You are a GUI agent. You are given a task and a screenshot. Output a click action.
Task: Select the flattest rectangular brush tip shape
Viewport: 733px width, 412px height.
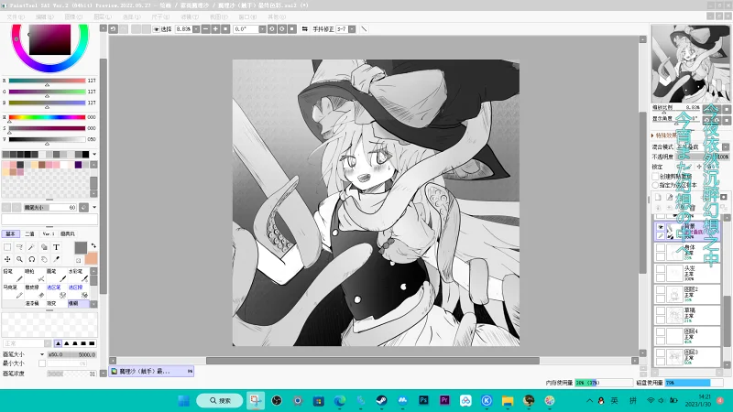(93, 343)
